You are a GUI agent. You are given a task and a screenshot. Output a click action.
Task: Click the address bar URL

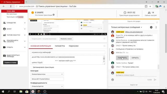[x=27, y=6]
